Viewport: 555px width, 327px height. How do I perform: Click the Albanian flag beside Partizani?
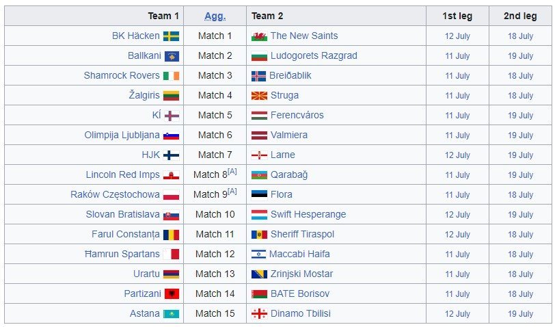[171, 294]
